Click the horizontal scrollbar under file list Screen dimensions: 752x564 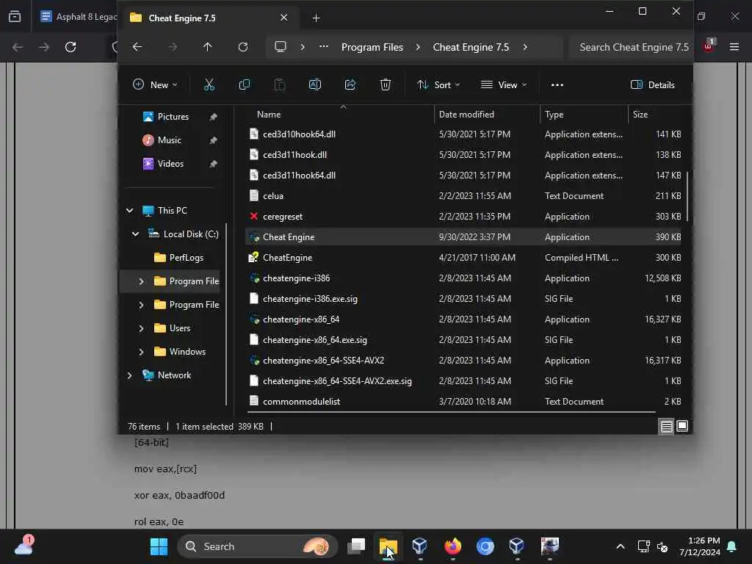452,411
